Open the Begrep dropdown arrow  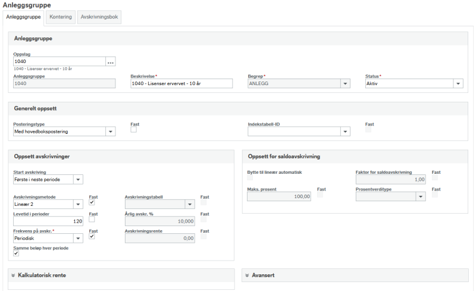click(345, 83)
